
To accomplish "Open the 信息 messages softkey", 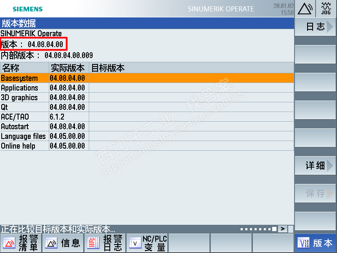I will 63,243.
